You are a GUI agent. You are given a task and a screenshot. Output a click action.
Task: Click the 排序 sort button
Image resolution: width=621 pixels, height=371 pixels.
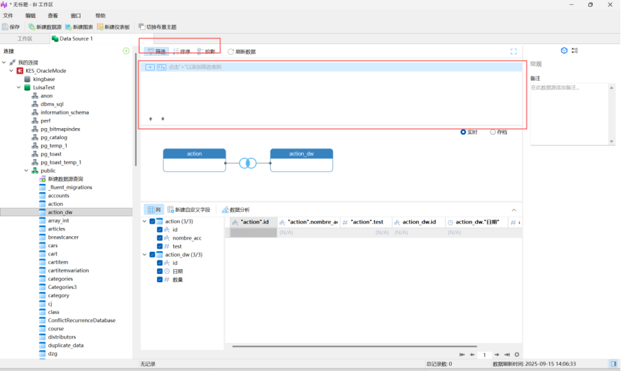(181, 52)
